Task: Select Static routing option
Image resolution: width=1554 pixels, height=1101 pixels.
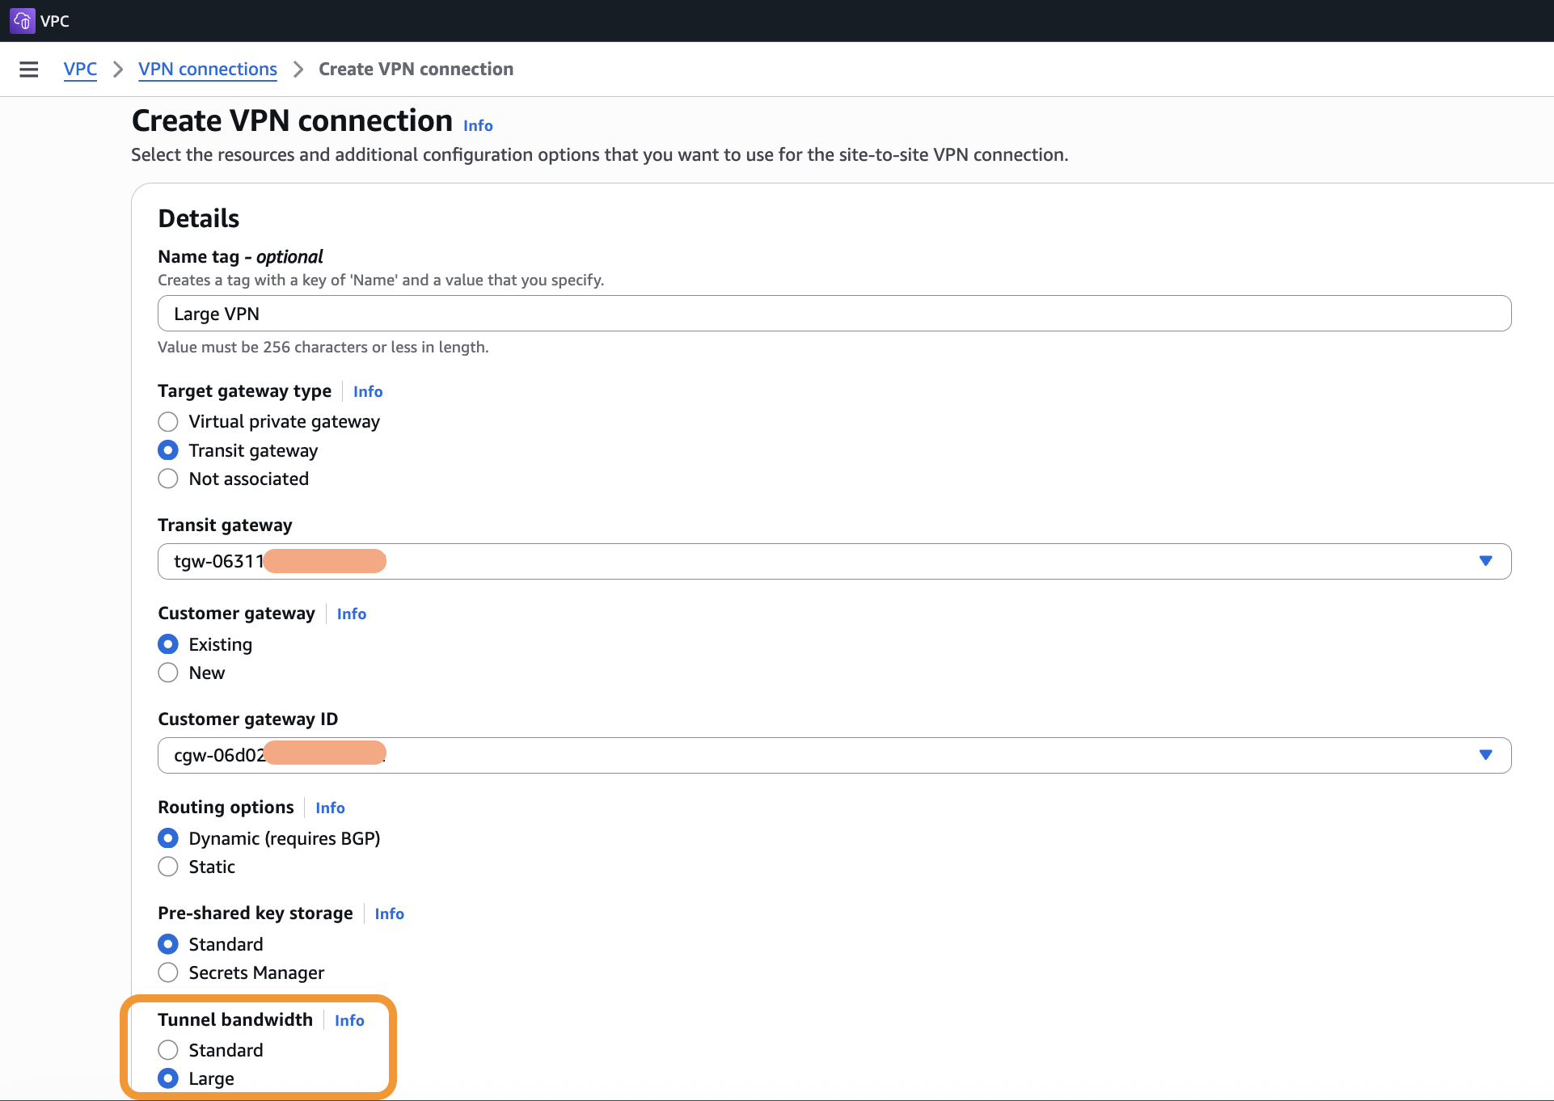Action: click(168, 867)
